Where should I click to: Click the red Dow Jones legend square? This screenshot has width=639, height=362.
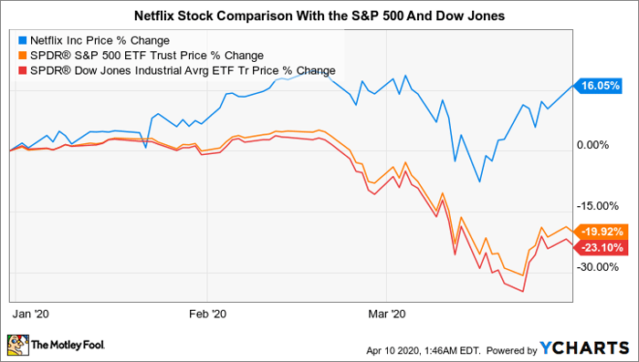coord(23,70)
